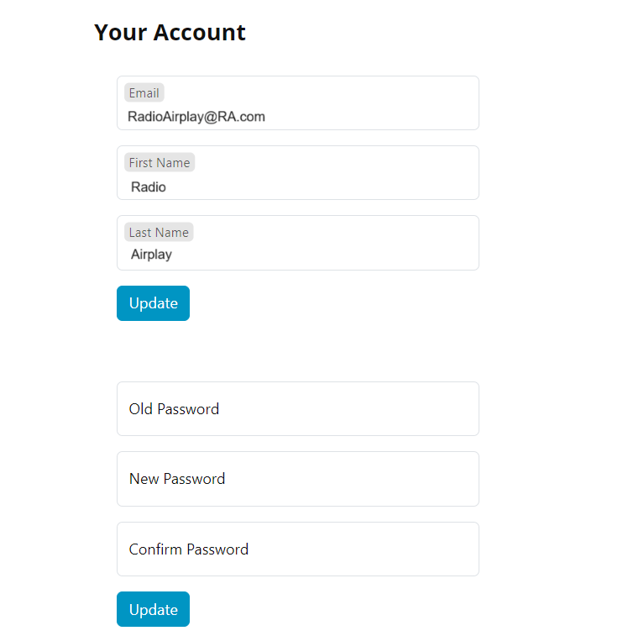Click the blacked-out last name value
The height and width of the screenshot is (636, 628).
click(150, 251)
